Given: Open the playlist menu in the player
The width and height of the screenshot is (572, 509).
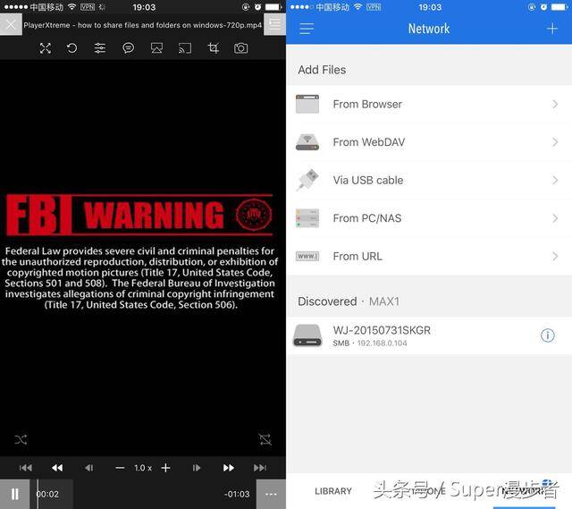Looking at the screenshot, I should (x=274, y=24).
